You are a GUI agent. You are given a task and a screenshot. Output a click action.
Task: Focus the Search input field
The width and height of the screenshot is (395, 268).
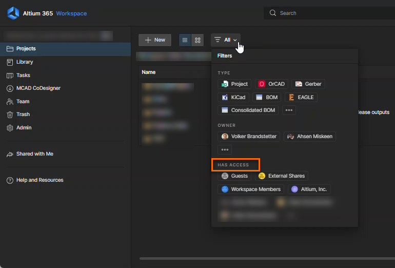[x=329, y=13]
